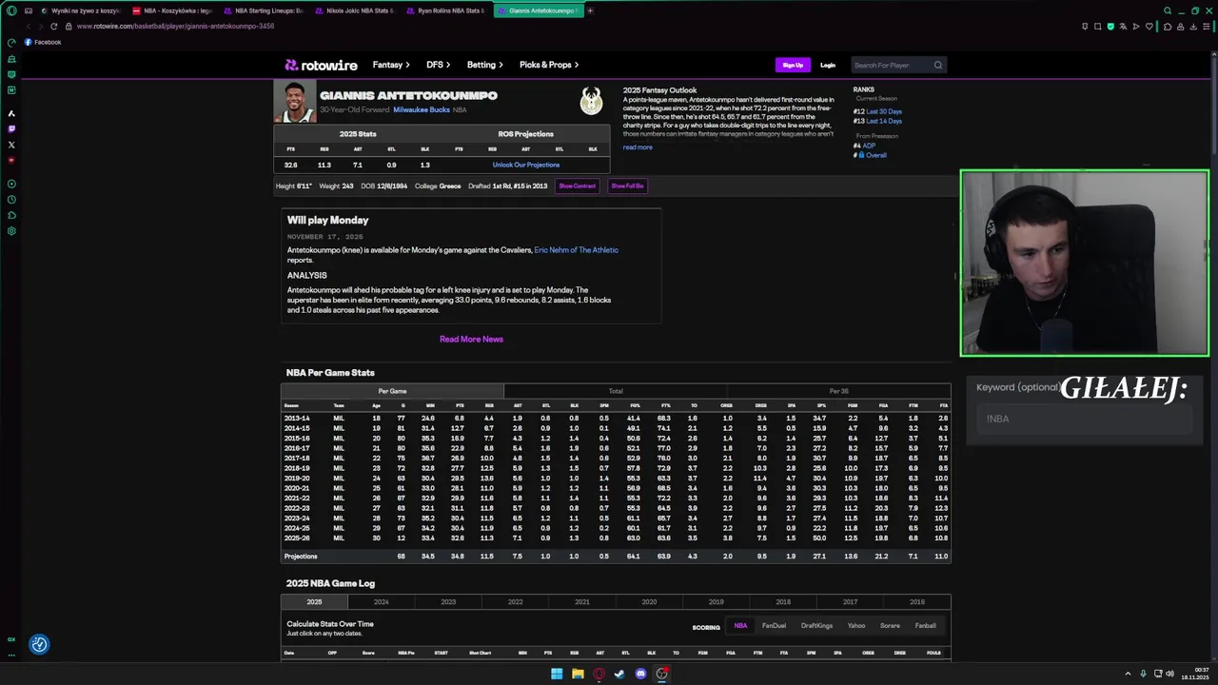Open a new browser tab with plus

tap(590, 10)
